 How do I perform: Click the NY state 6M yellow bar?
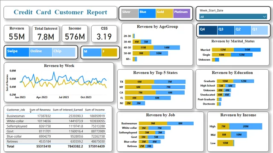pos(138,87)
